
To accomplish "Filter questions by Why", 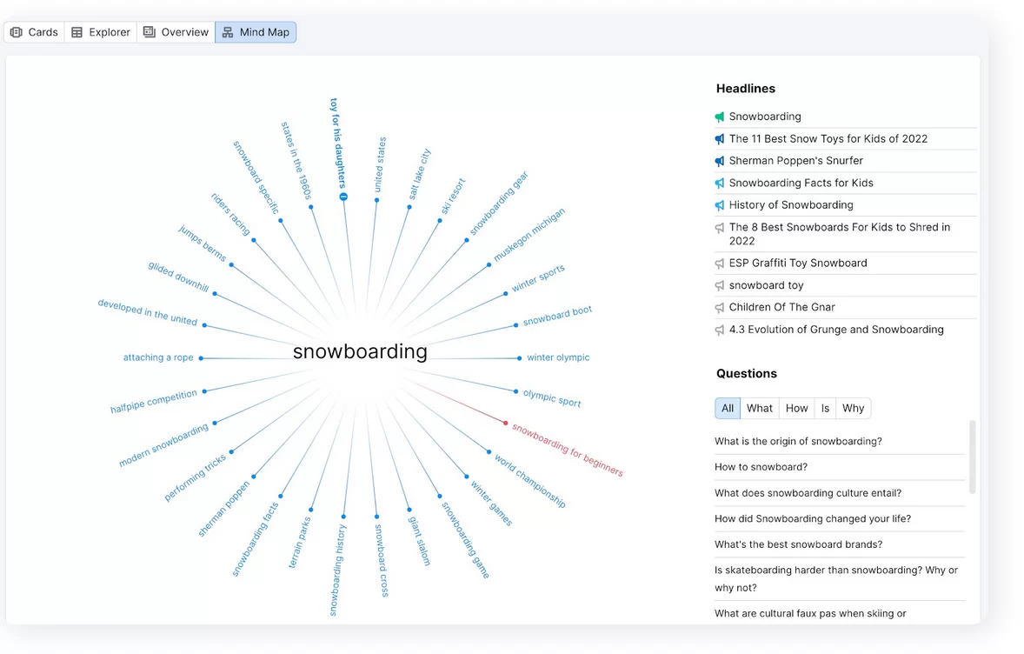I will 853,409.
